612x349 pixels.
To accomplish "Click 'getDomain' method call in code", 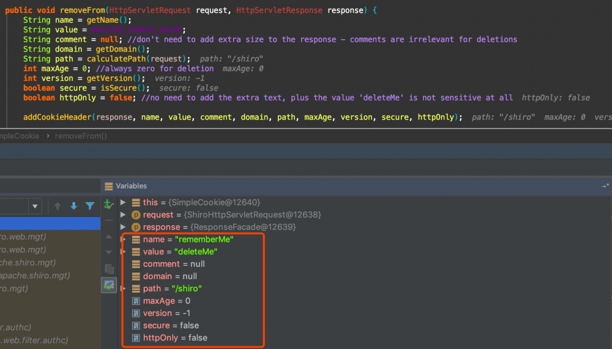I will pyautogui.click(x=116, y=49).
